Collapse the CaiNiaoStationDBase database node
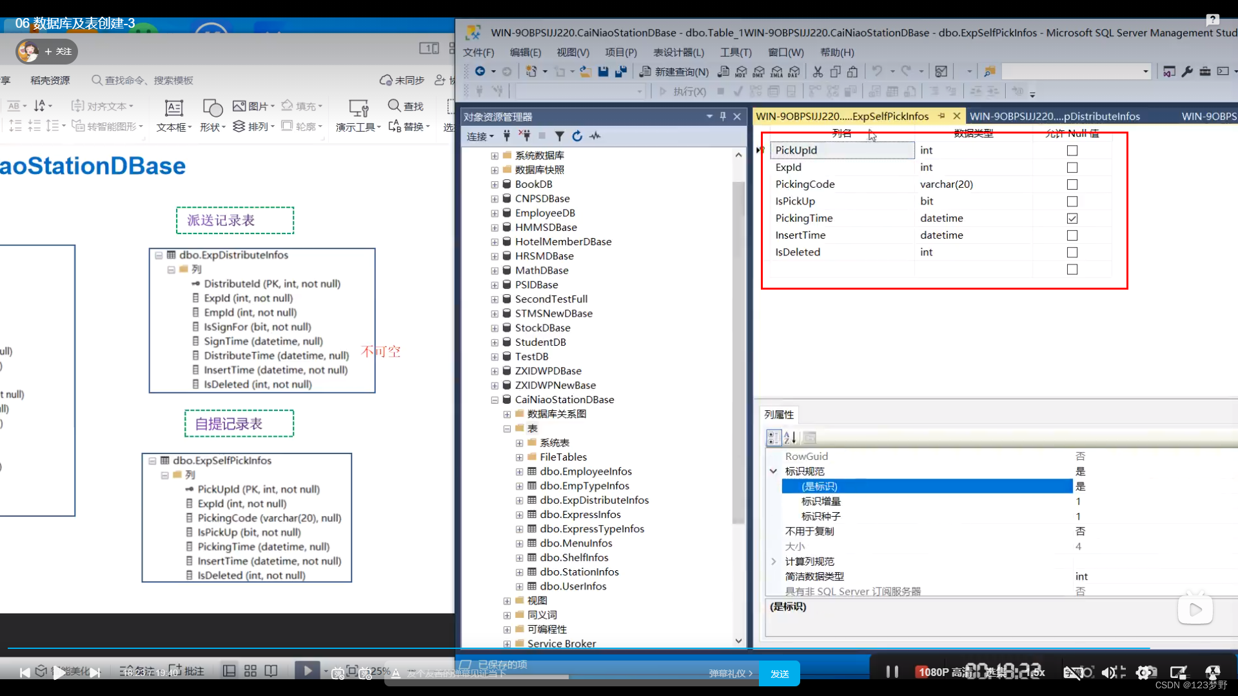The width and height of the screenshot is (1238, 696). 495,400
